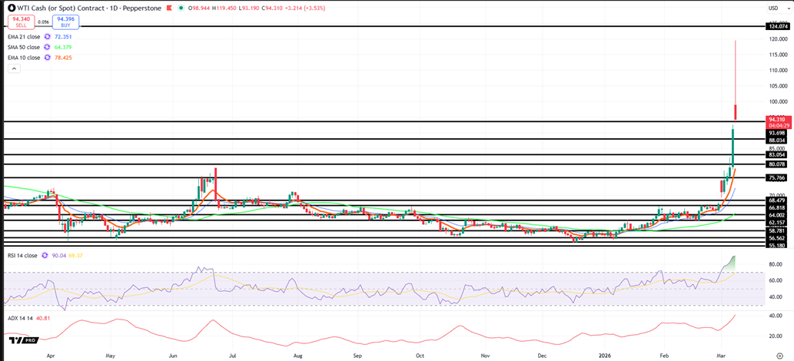Click the 68.479 horizontal line price label
Image resolution: width=794 pixels, height=361 pixels.
pos(776,201)
